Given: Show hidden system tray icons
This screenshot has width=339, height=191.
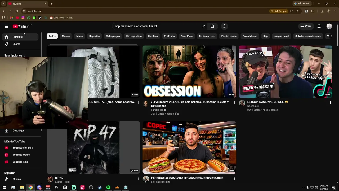Looking at the screenshot, I should (x=303, y=188).
